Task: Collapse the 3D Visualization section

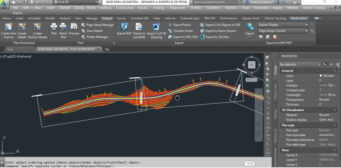Action: (x=335, y=110)
